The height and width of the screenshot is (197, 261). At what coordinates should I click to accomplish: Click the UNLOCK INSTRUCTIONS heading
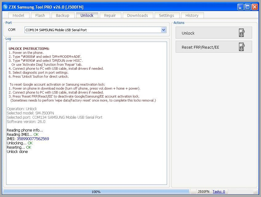[x=29, y=49]
